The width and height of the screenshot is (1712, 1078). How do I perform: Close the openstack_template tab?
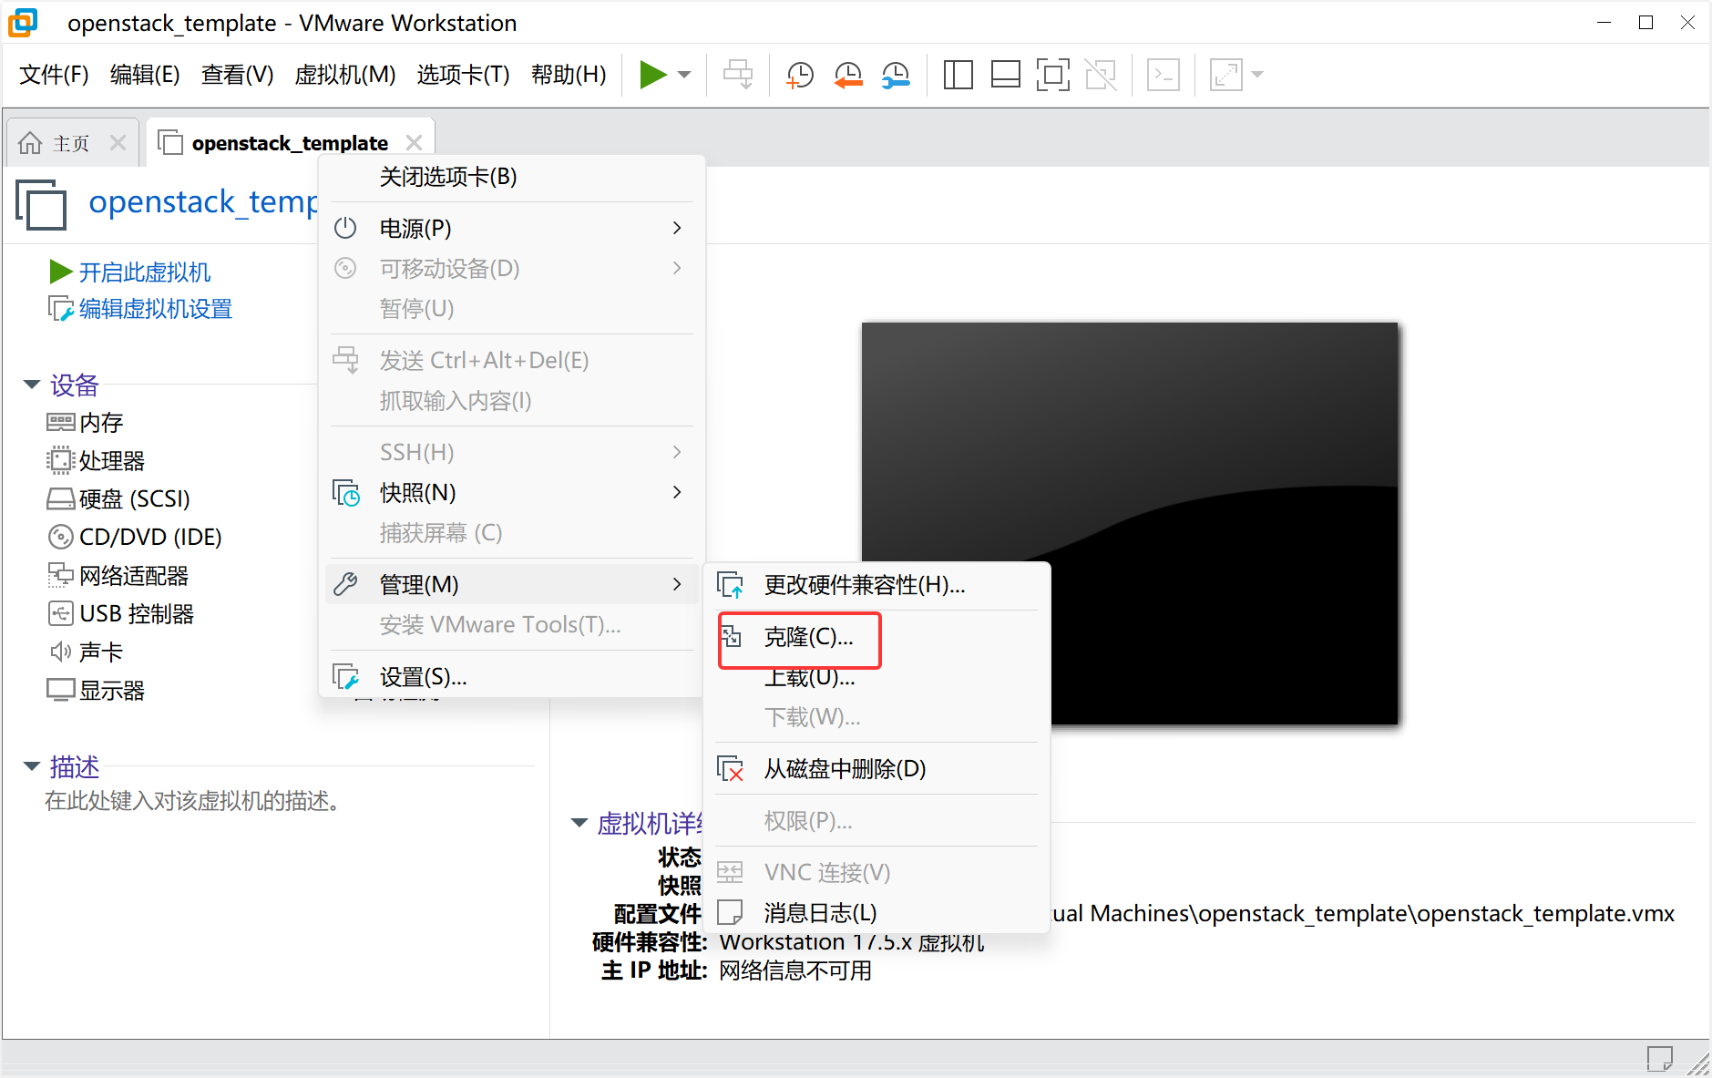414,143
